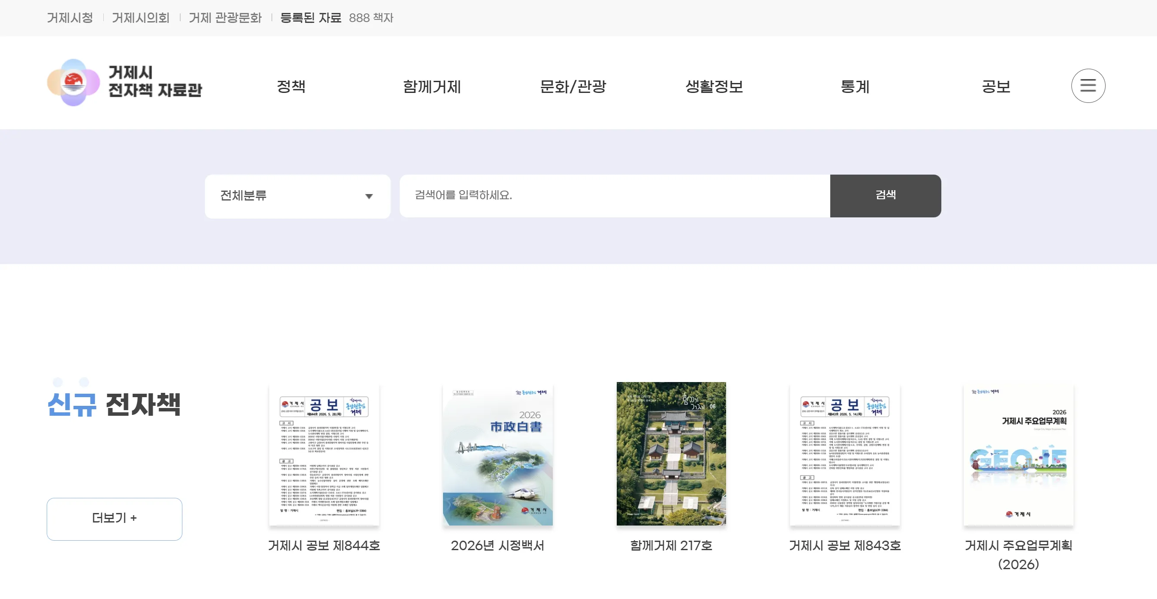Click the title text 거제시 공보 제843호
This screenshot has width=1157, height=599.
pos(845,545)
